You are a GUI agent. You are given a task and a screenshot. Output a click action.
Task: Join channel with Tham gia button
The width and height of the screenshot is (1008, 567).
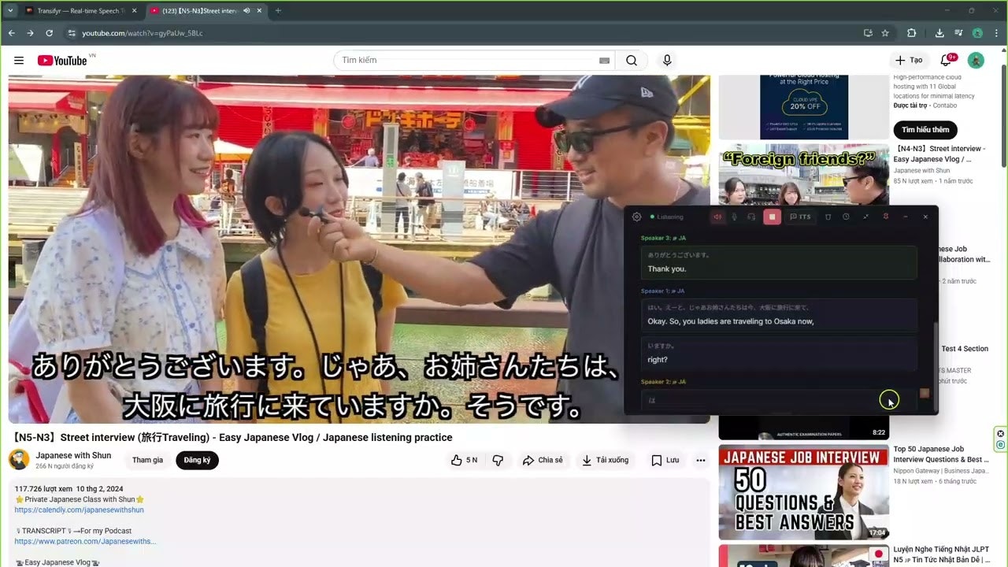pos(147,460)
